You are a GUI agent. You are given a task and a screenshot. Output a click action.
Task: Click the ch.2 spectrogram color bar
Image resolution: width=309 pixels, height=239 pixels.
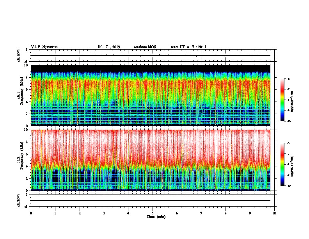point(282,164)
